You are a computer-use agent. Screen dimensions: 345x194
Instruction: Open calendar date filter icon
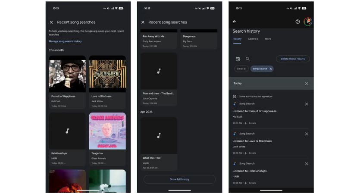(x=238, y=59)
